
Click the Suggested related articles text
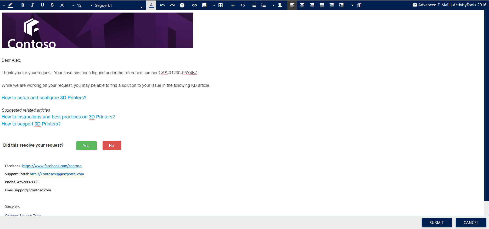[x=26, y=110]
